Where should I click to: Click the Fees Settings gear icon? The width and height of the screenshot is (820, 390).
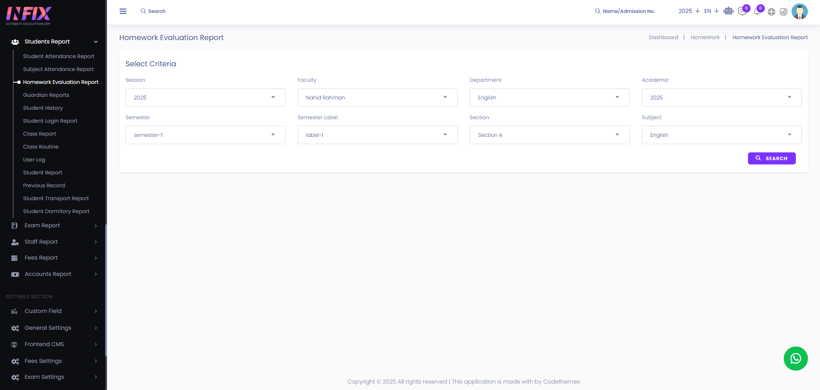pos(15,361)
